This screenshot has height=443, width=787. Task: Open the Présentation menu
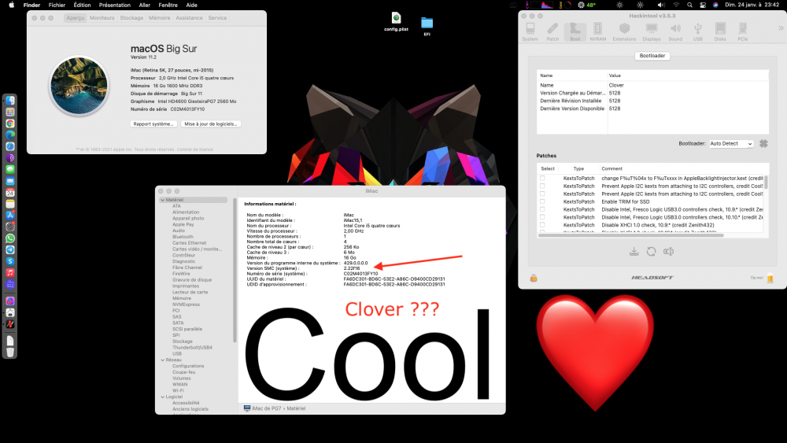(x=114, y=5)
